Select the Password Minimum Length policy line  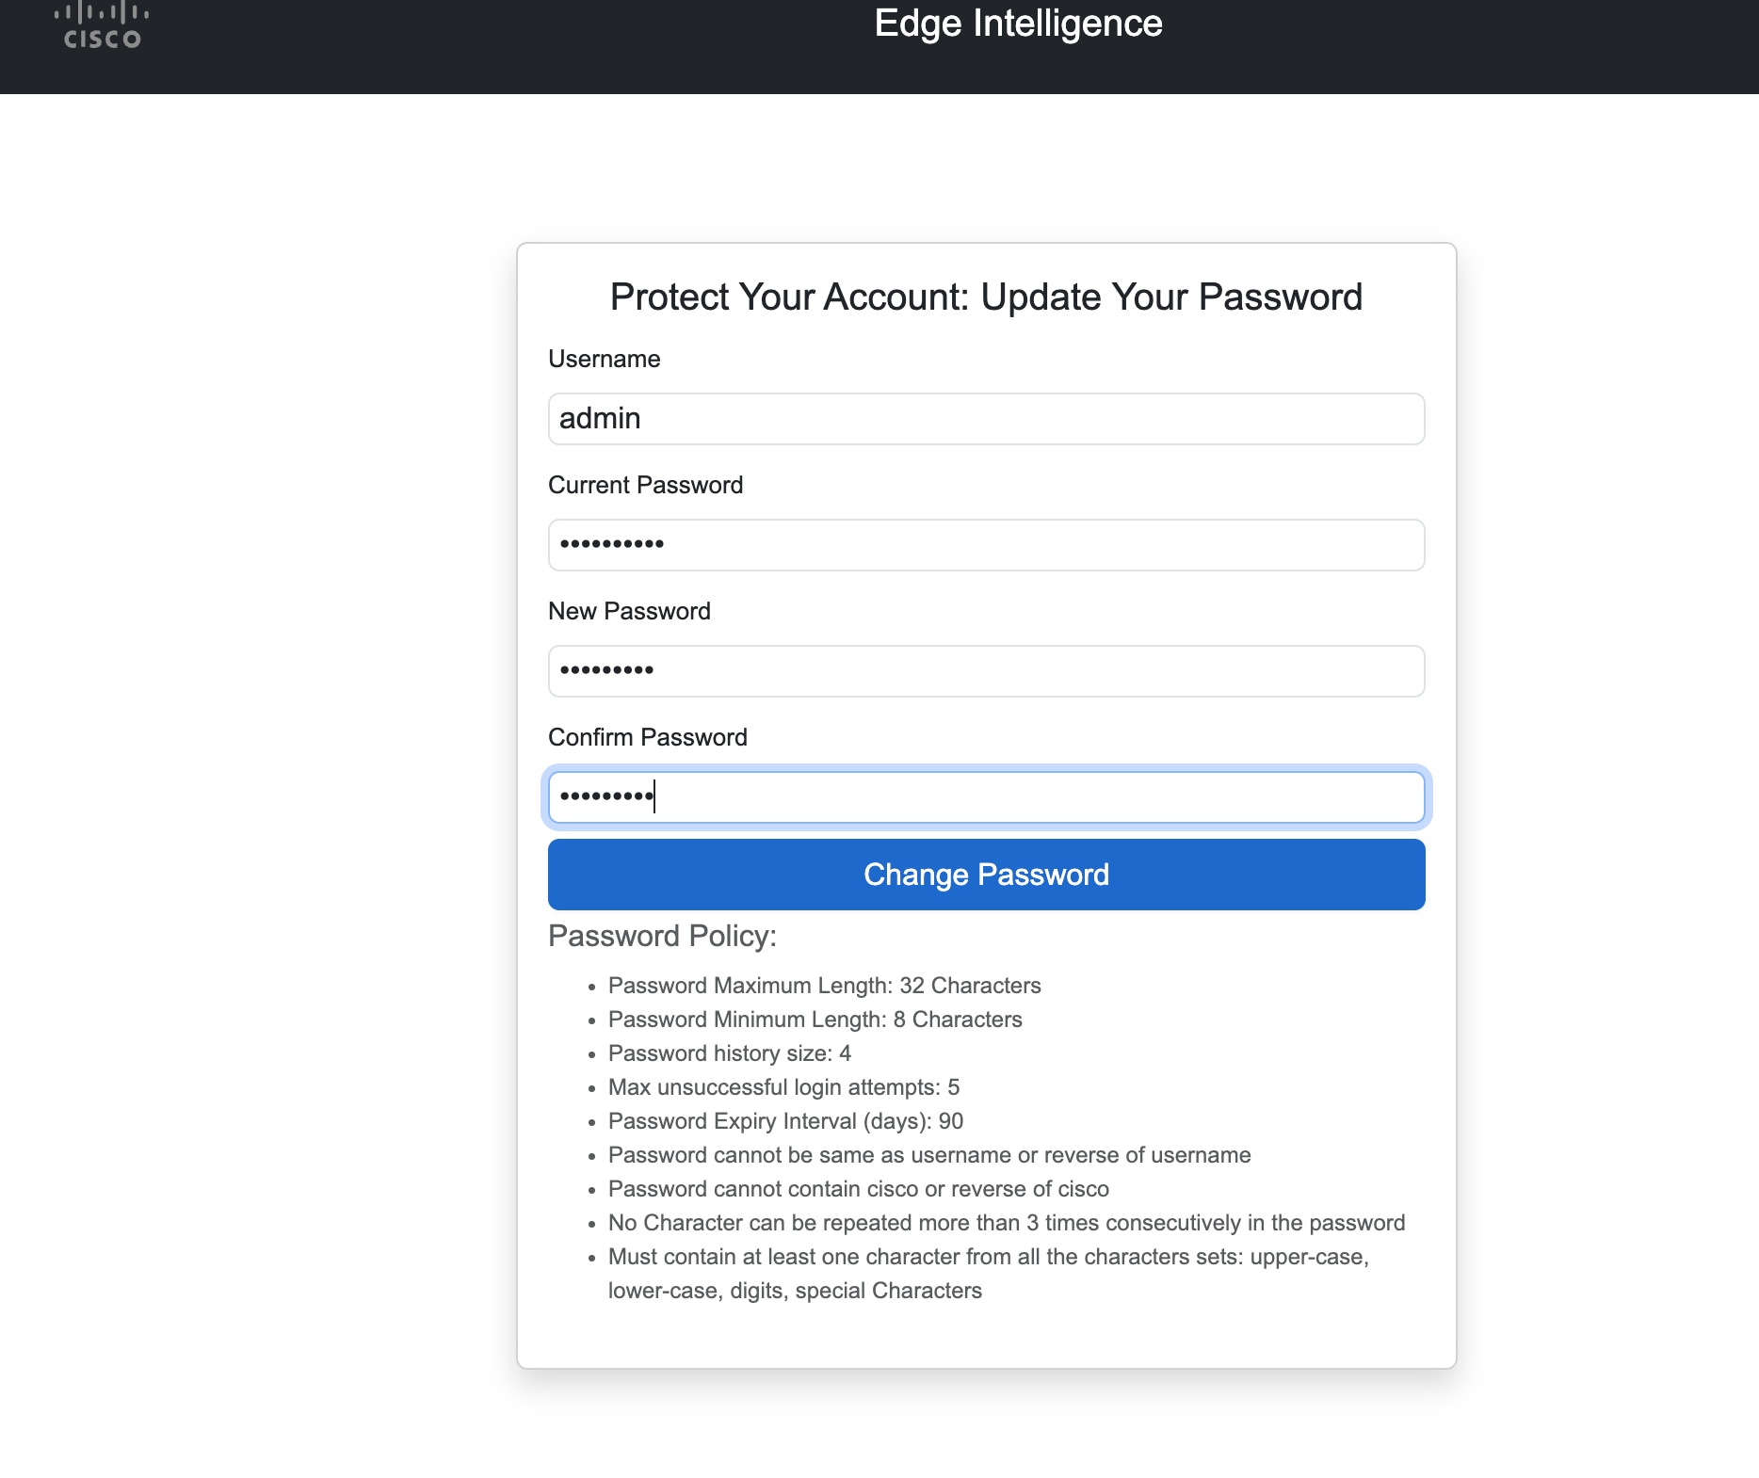point(815,1020)
